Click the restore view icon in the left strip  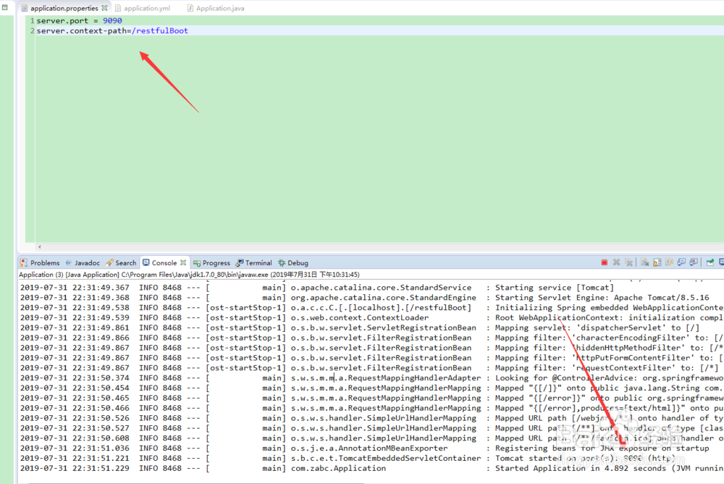click(5, 7)
